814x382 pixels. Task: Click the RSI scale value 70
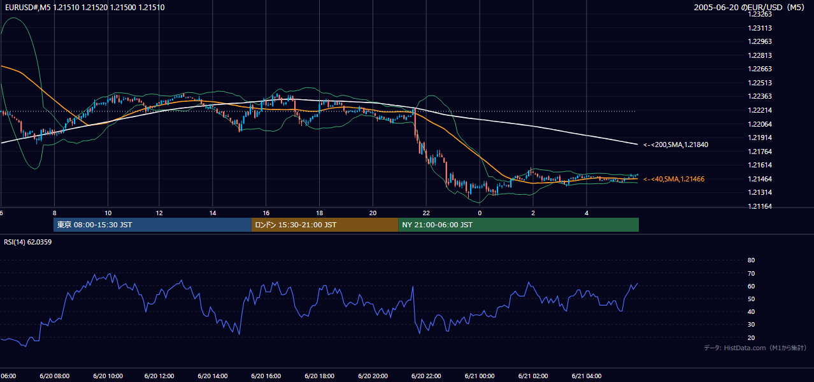751,273
